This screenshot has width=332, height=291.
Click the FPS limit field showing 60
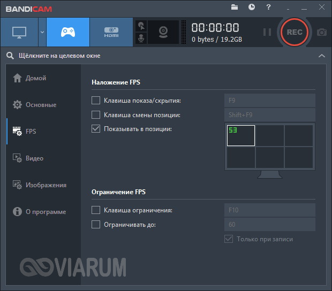coord(270,224)
